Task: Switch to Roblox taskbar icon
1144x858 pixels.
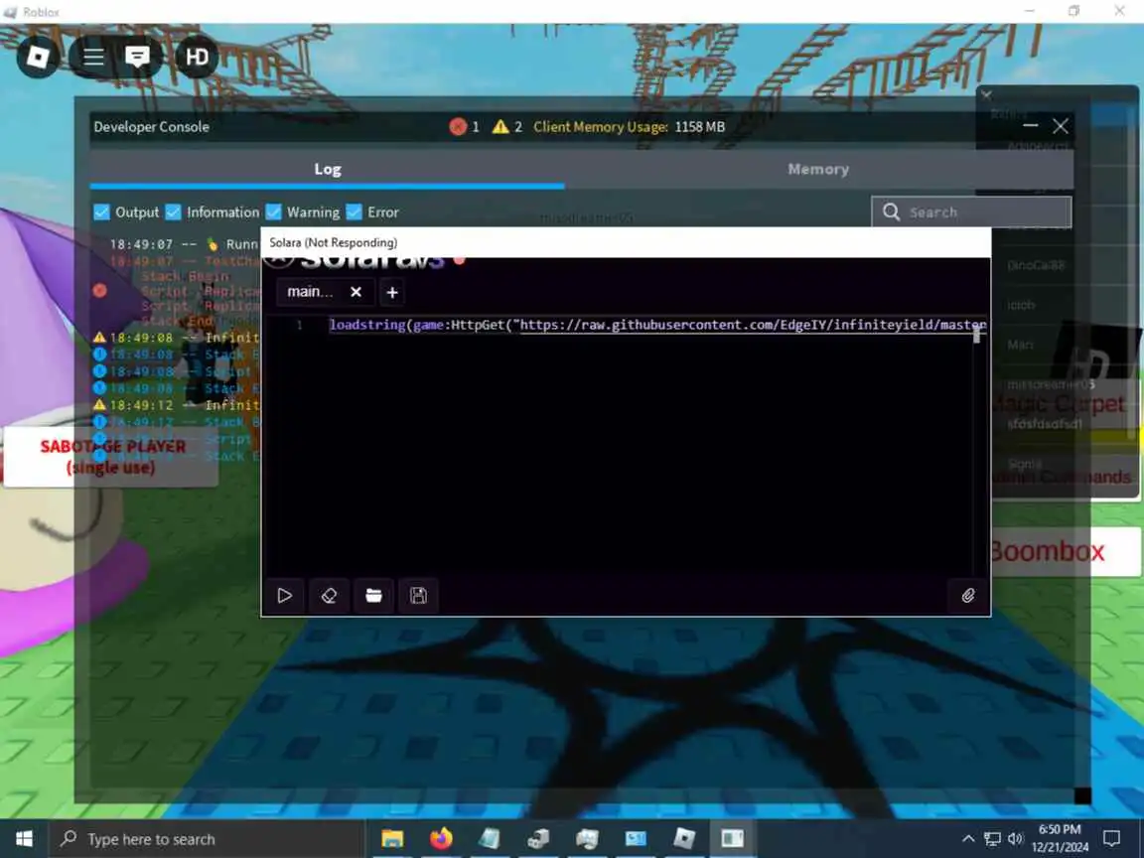Action: [683, 839]
